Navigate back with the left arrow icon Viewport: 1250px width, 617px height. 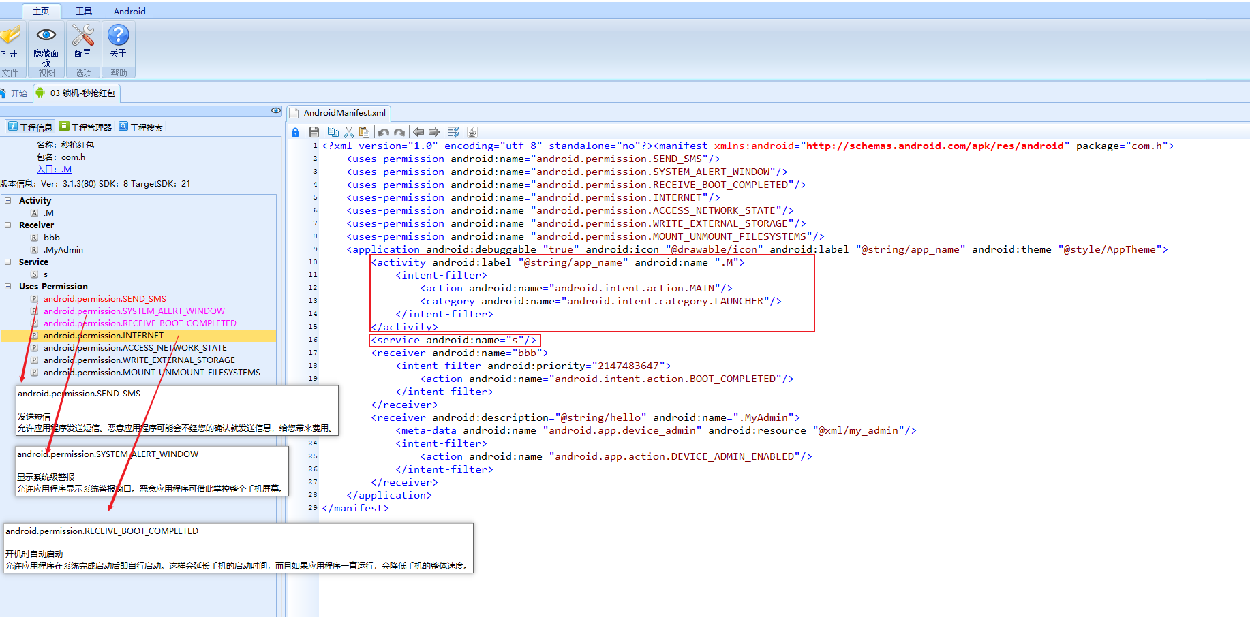(418, 132)
